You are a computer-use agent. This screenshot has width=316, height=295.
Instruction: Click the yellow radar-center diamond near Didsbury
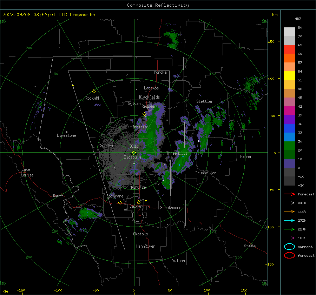pyautogui.click(x=134, y=153)
